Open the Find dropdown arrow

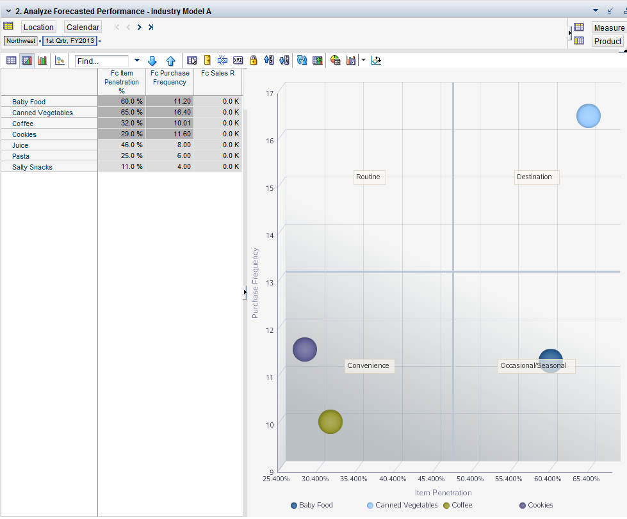point(136,61)
